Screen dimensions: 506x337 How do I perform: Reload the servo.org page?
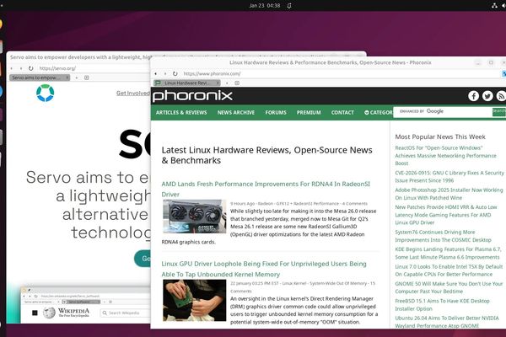[x=30, y=68]
